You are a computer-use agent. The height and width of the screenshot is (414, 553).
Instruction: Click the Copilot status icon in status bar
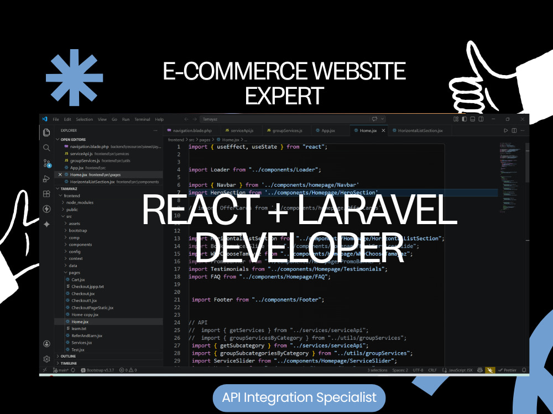(480, 370)
